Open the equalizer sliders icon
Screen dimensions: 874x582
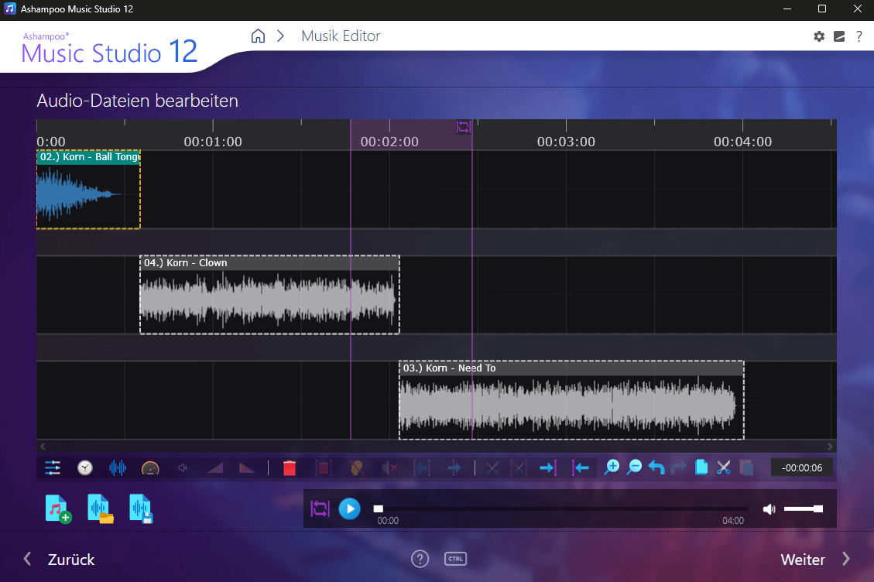point(53,467)
